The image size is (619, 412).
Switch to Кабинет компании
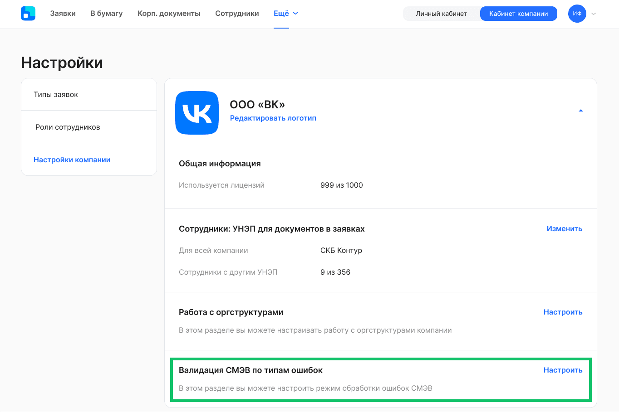pos(519,14)
